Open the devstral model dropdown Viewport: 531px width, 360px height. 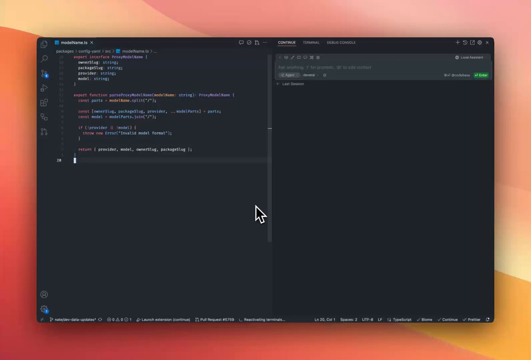(x=311, y=75)
